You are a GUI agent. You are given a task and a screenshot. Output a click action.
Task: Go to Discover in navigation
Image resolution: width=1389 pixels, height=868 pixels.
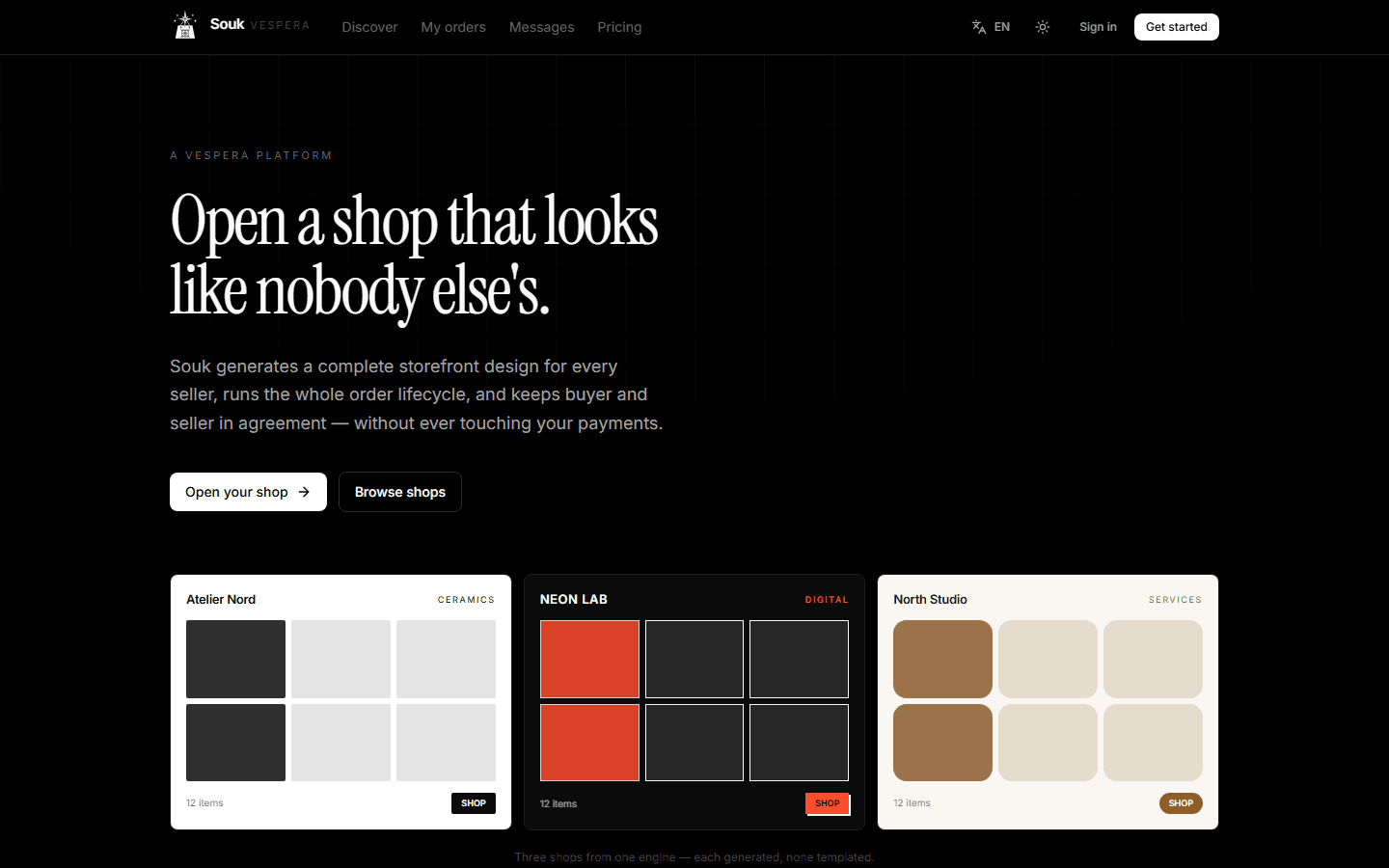[x=369, y=27]
